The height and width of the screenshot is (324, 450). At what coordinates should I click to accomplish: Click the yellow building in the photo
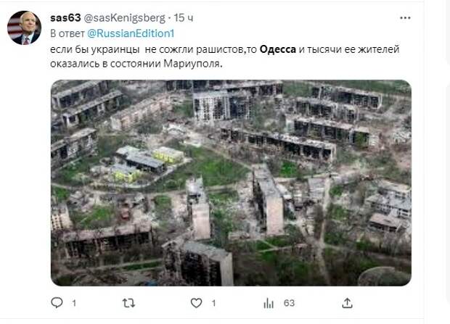tap(168, 155)
